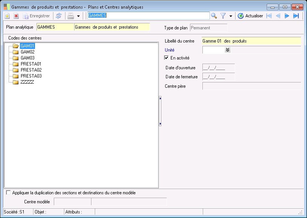This screenshot has height=218, width=307.
Task: Click the Enregistrer save button
Action: tap(36, 16)
